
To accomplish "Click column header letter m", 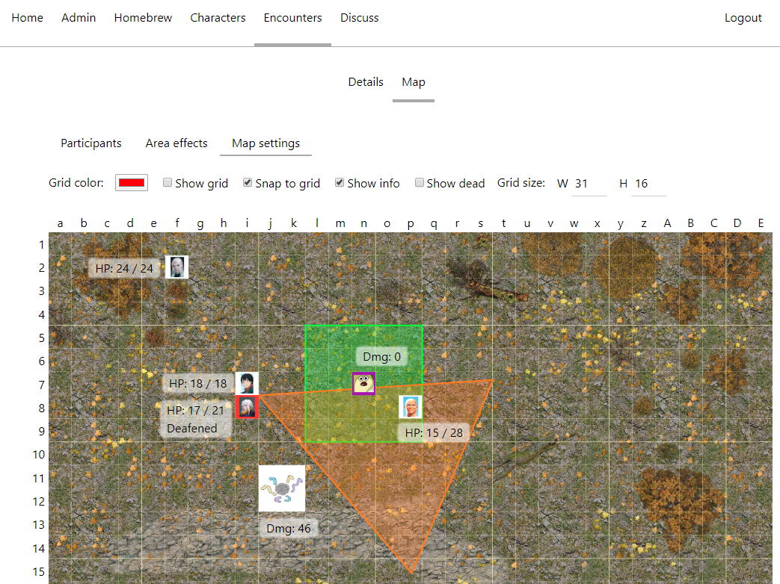I will [340, 223].
